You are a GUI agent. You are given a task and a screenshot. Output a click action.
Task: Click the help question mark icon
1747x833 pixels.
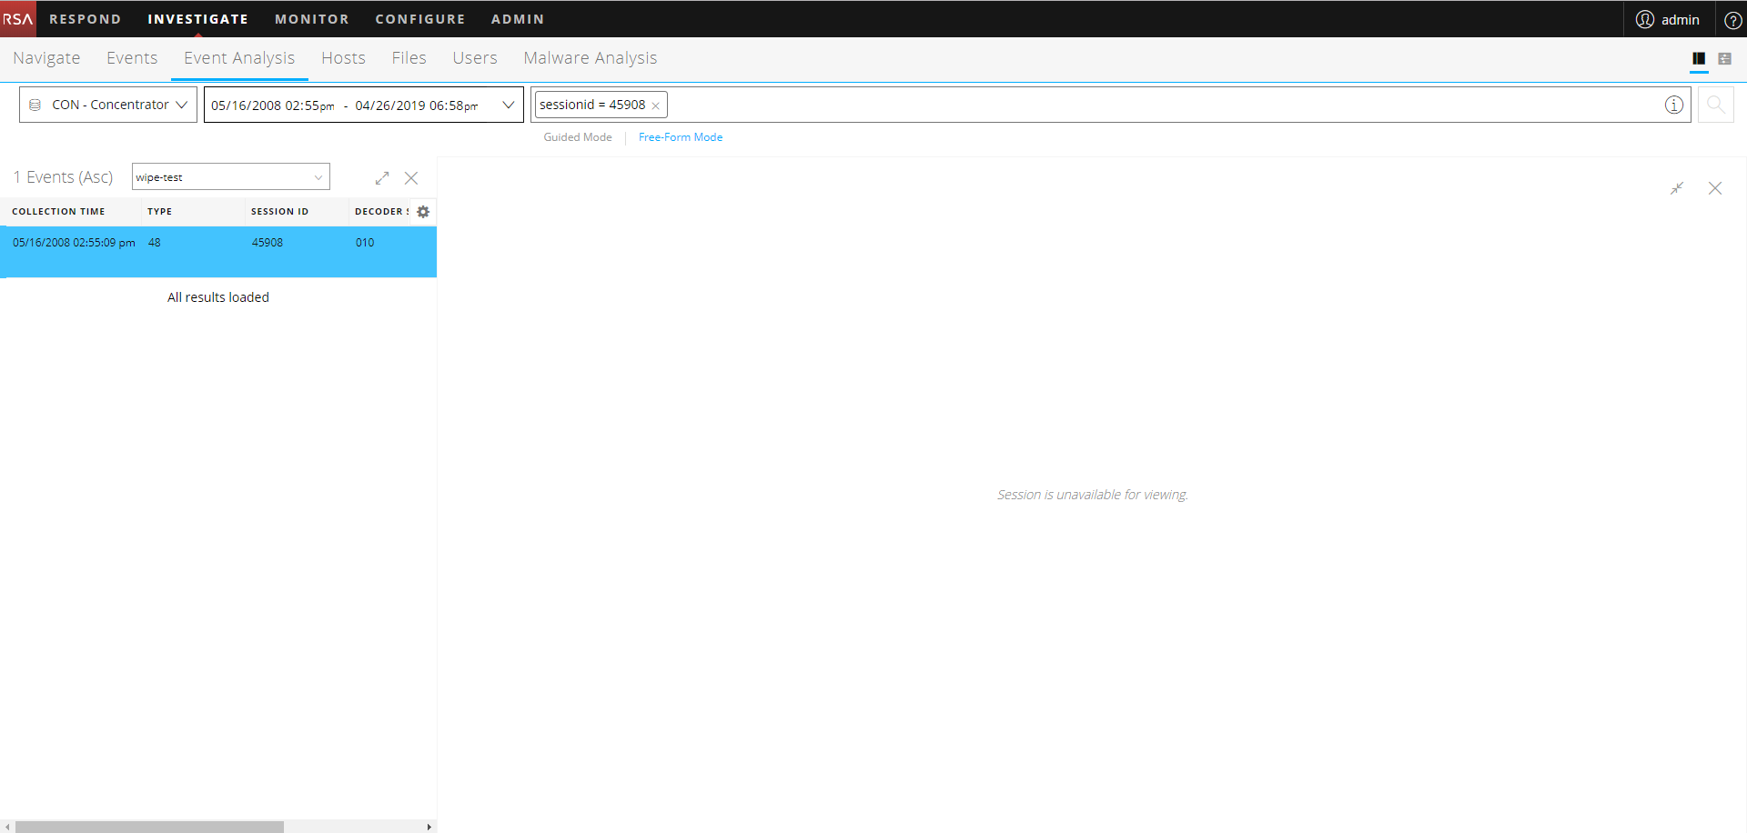coord(1733,19)
